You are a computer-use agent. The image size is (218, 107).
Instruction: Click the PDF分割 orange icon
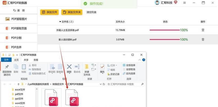point(7,38)
